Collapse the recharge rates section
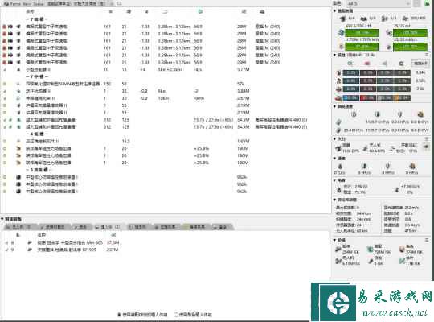 point(334,106)
